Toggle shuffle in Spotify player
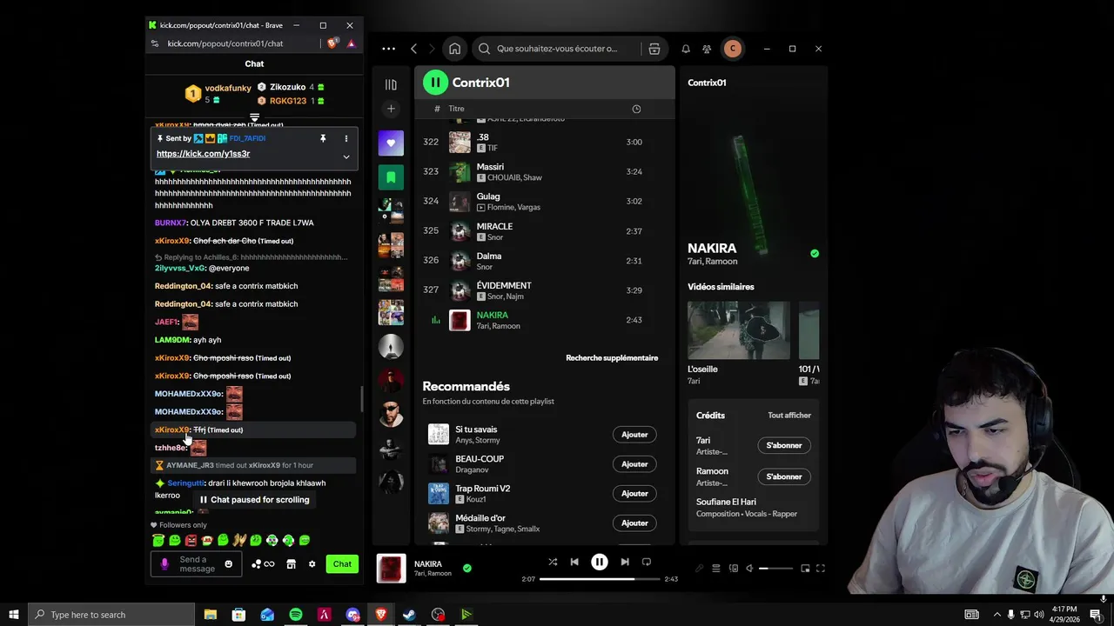 coord(553,562)
